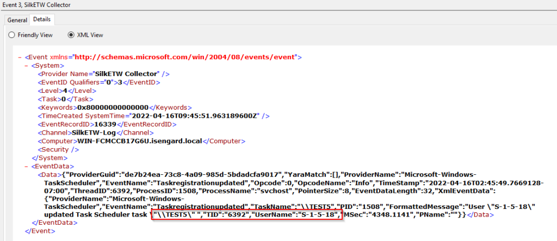Click the EventID Qualifiers line
Screen dimensions: 557x241
pos(99,82)
